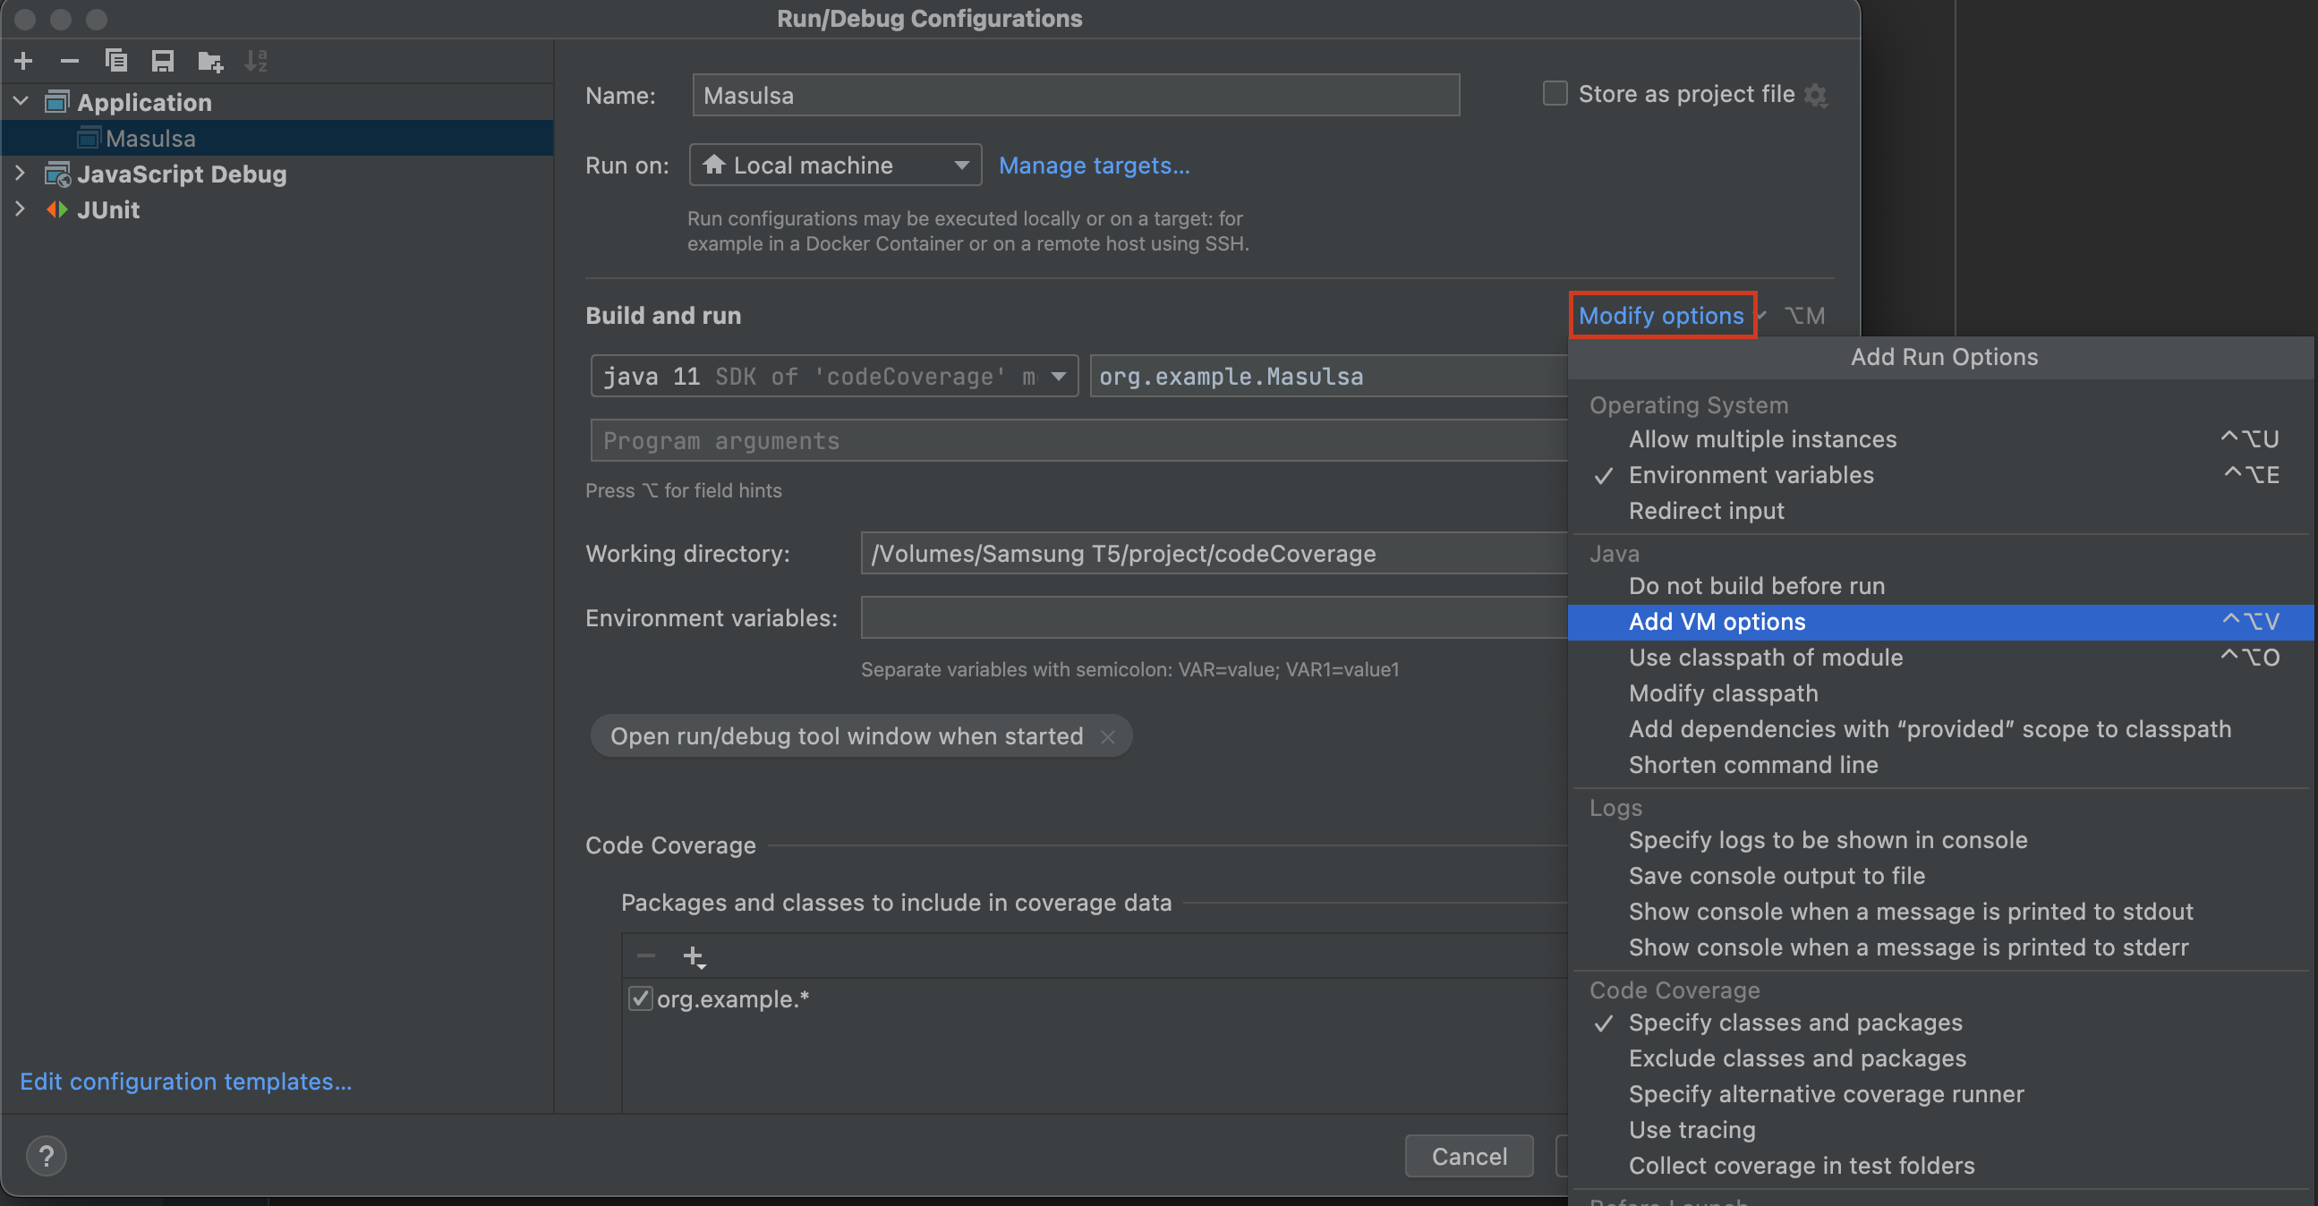This screenshot has width=2318, height=1206.
Task: Click the Create New Folder icon
Action: (x=209, y=61)
